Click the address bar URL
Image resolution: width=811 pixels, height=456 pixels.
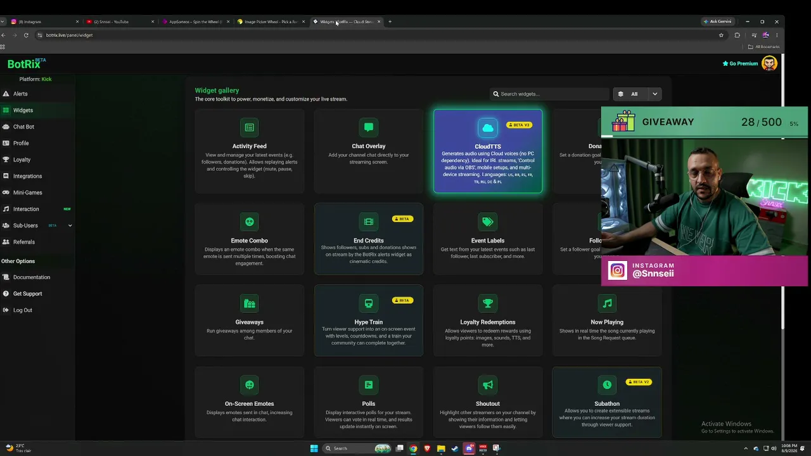pos(69,35)
